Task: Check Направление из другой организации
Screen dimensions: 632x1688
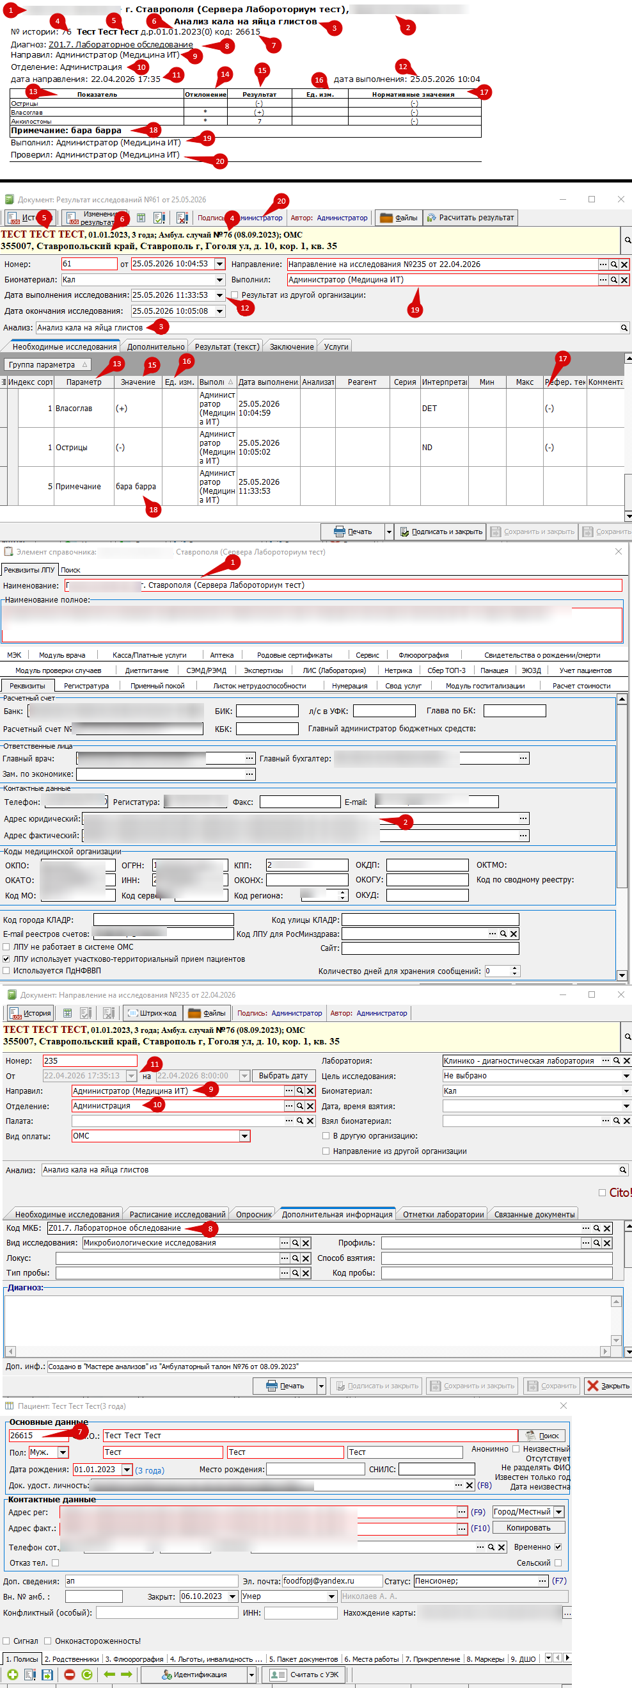Action: coord(326,1151)
